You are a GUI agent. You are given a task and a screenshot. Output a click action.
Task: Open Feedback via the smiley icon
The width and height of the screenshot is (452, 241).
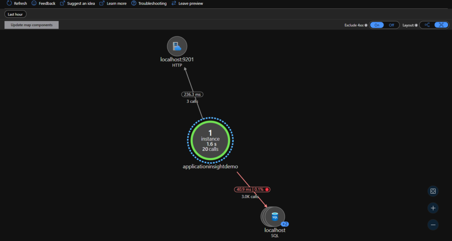pyautogui.click(x=34, y=3)
